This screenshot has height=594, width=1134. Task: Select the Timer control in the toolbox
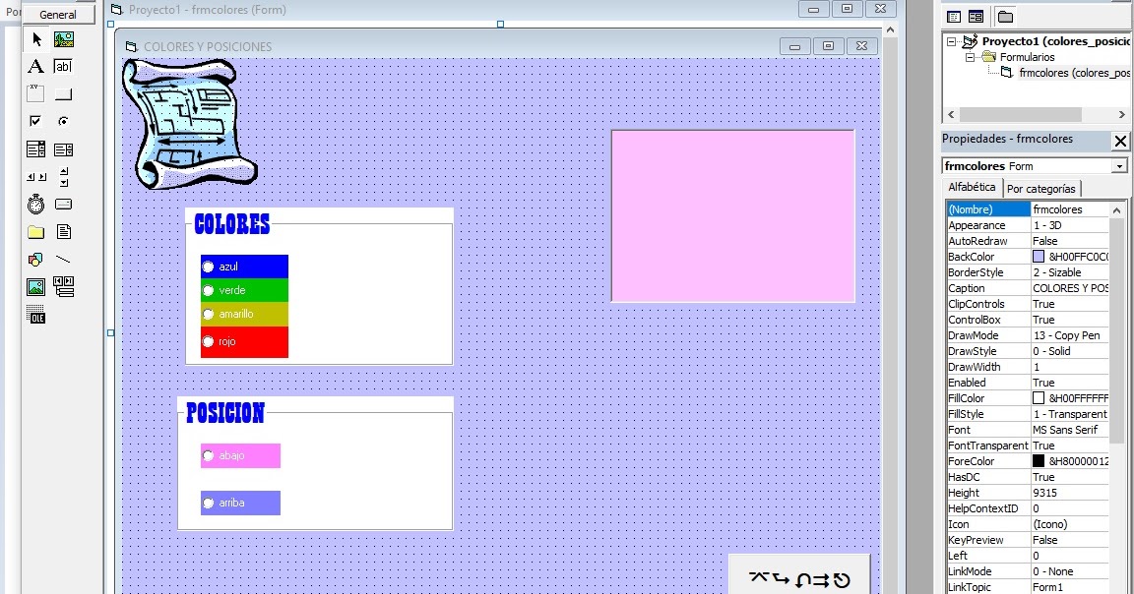click(x=35, y=204)
